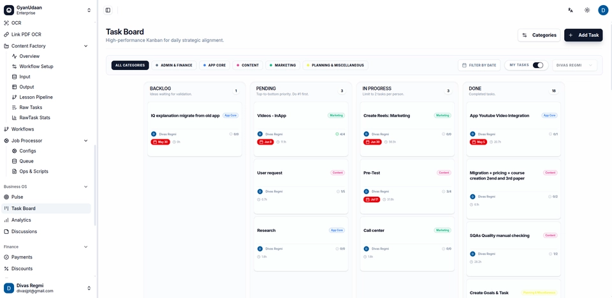The height and width of the screenshot is (298, 612).
Task: Switch theme with the sun icon
Action: click(587, 10)
